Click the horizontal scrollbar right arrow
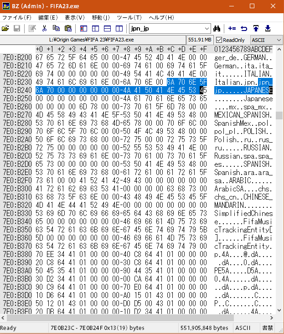 click(272, 318)
